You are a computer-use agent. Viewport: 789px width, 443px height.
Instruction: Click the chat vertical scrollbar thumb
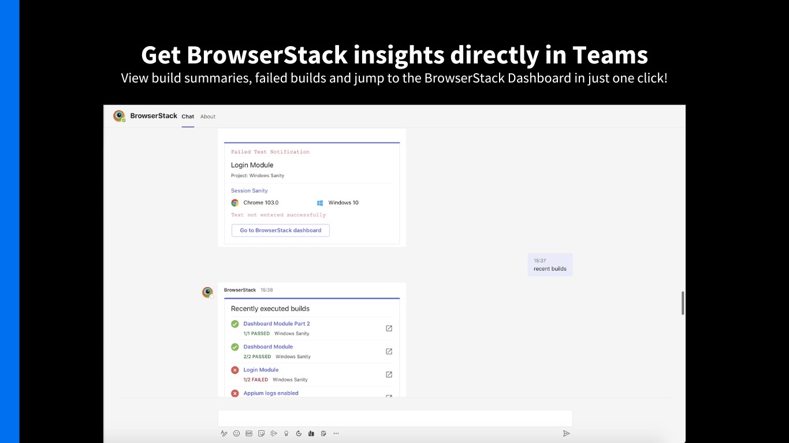[x=683, y=303]
